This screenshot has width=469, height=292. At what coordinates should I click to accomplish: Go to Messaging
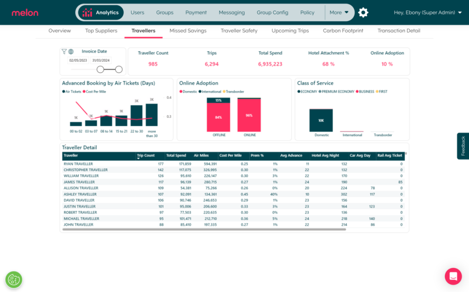[x=232, y=12]
